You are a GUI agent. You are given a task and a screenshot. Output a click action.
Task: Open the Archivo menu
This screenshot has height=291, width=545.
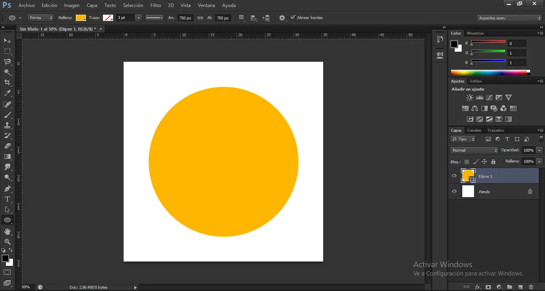[x=27, y=6]
